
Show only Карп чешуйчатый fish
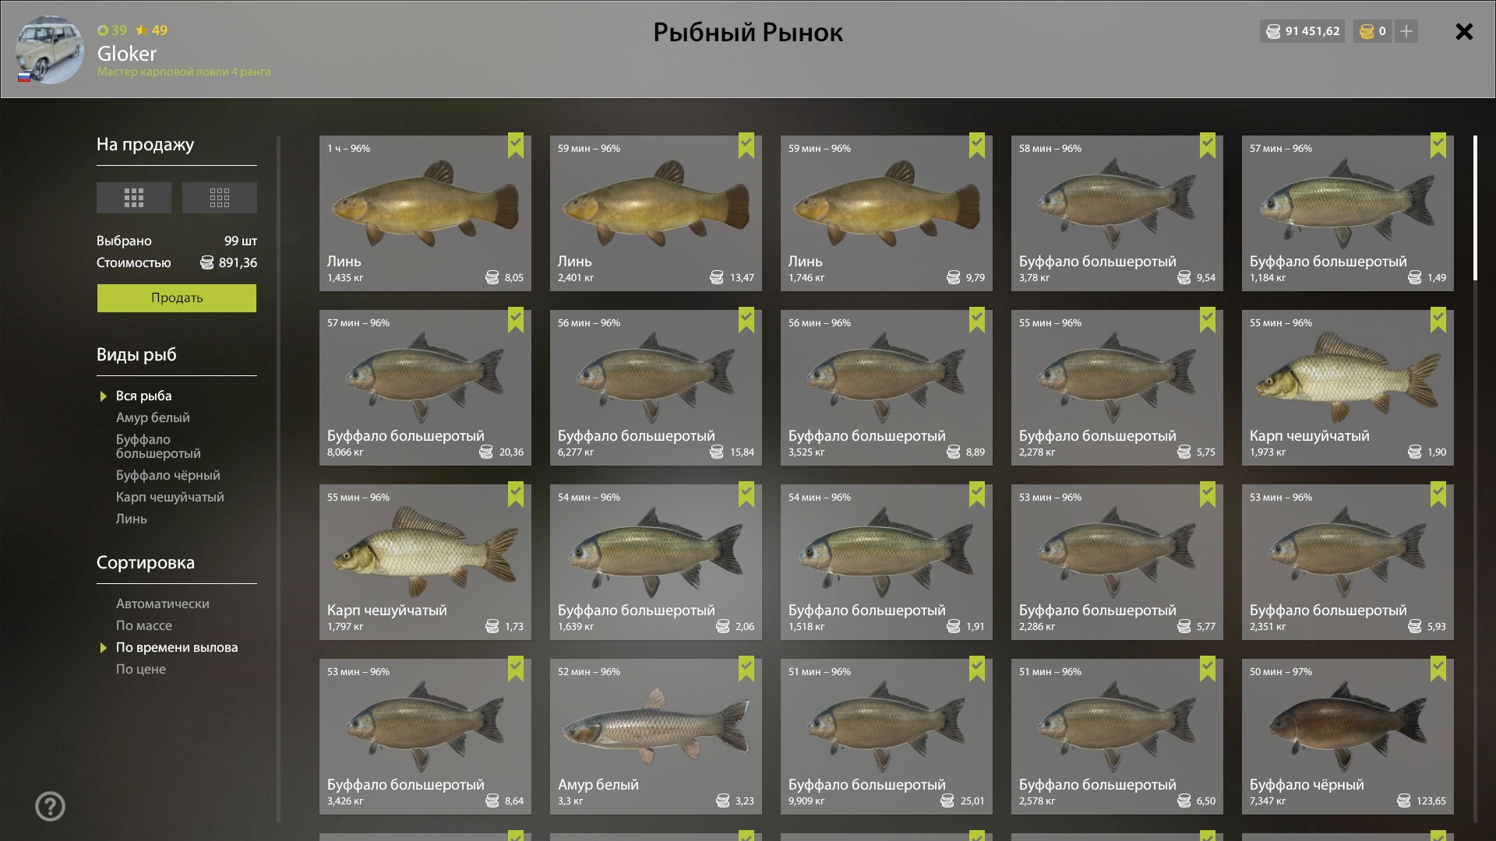click(x=170, y=497)
